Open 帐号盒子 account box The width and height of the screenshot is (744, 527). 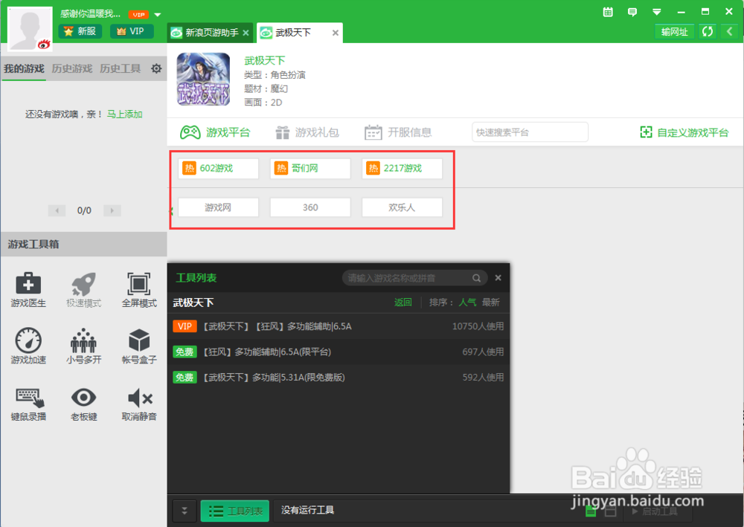pyautogui.click(x=139, y=346)
